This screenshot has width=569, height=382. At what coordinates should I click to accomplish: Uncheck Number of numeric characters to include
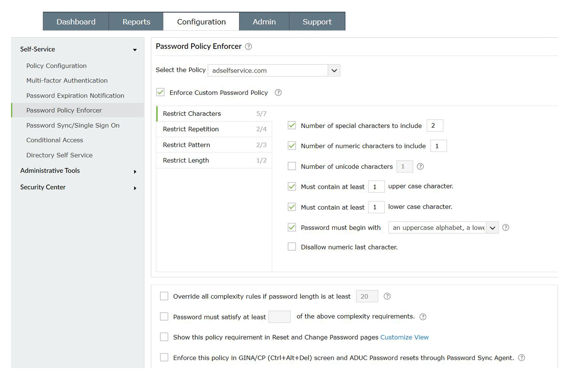[292, 146]
